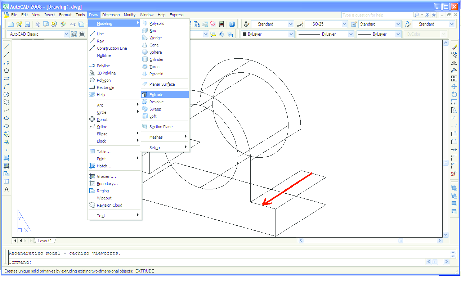Select the Revision Cloud tool in left toolbar
The height and width of the screenshot is (288, 461).
(x=6, y=102)
